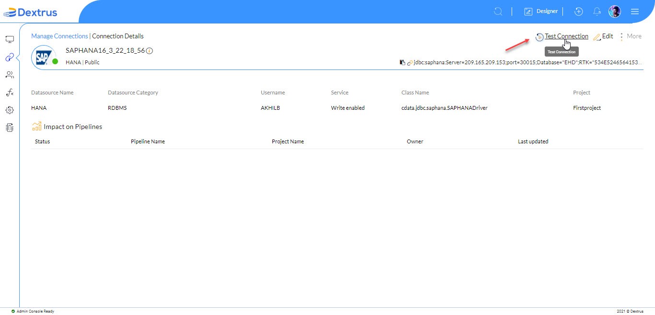655x315 pixels.
Task: Switch to Designer mode
Action: [x=541, y=12]
